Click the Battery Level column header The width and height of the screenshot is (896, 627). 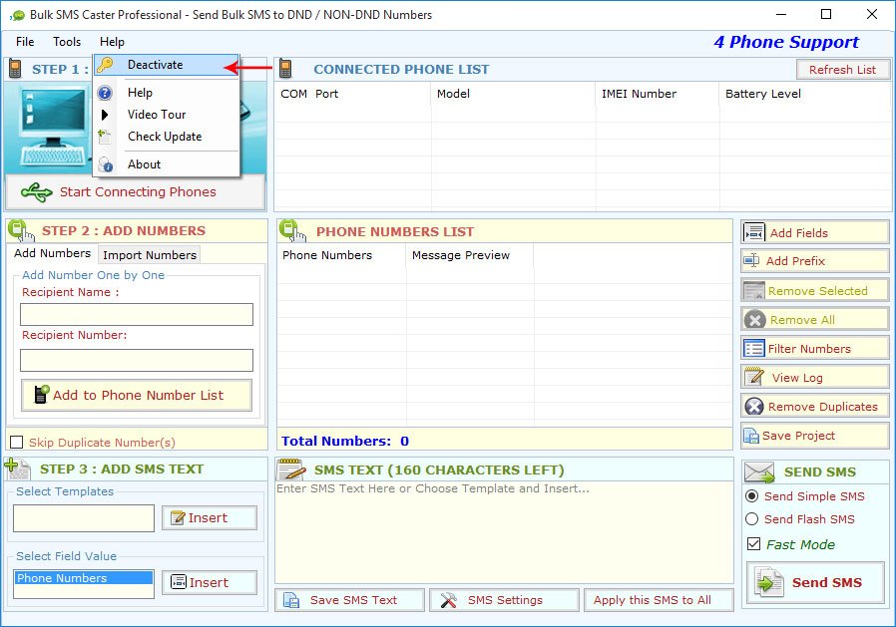[x=805, y=94]
